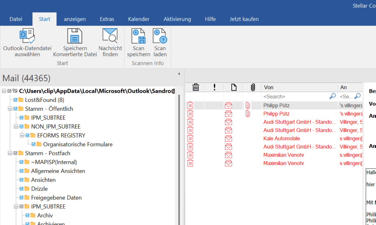Toggle the Stamm - Öffentlich checkbox

point(15,109)
